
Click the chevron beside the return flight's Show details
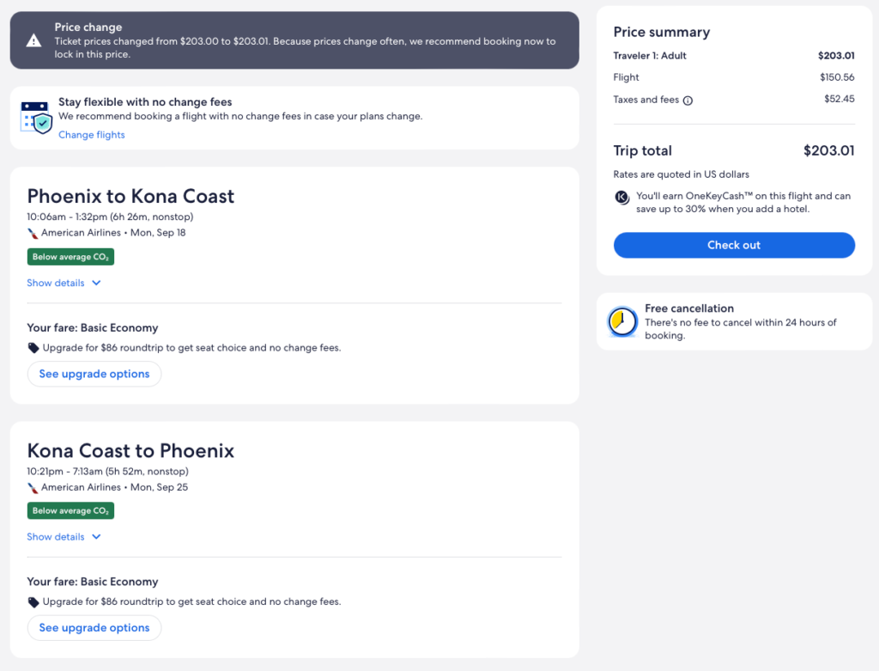(96, 537)
